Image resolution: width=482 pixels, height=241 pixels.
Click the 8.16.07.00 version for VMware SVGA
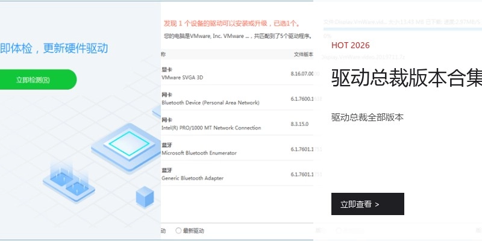(302, 74)
